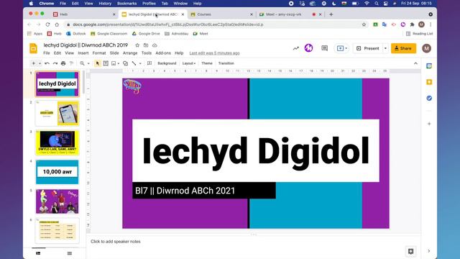Open the Layout dropdown
This screenshot has width=460, height=259.
tap(188, 63)
